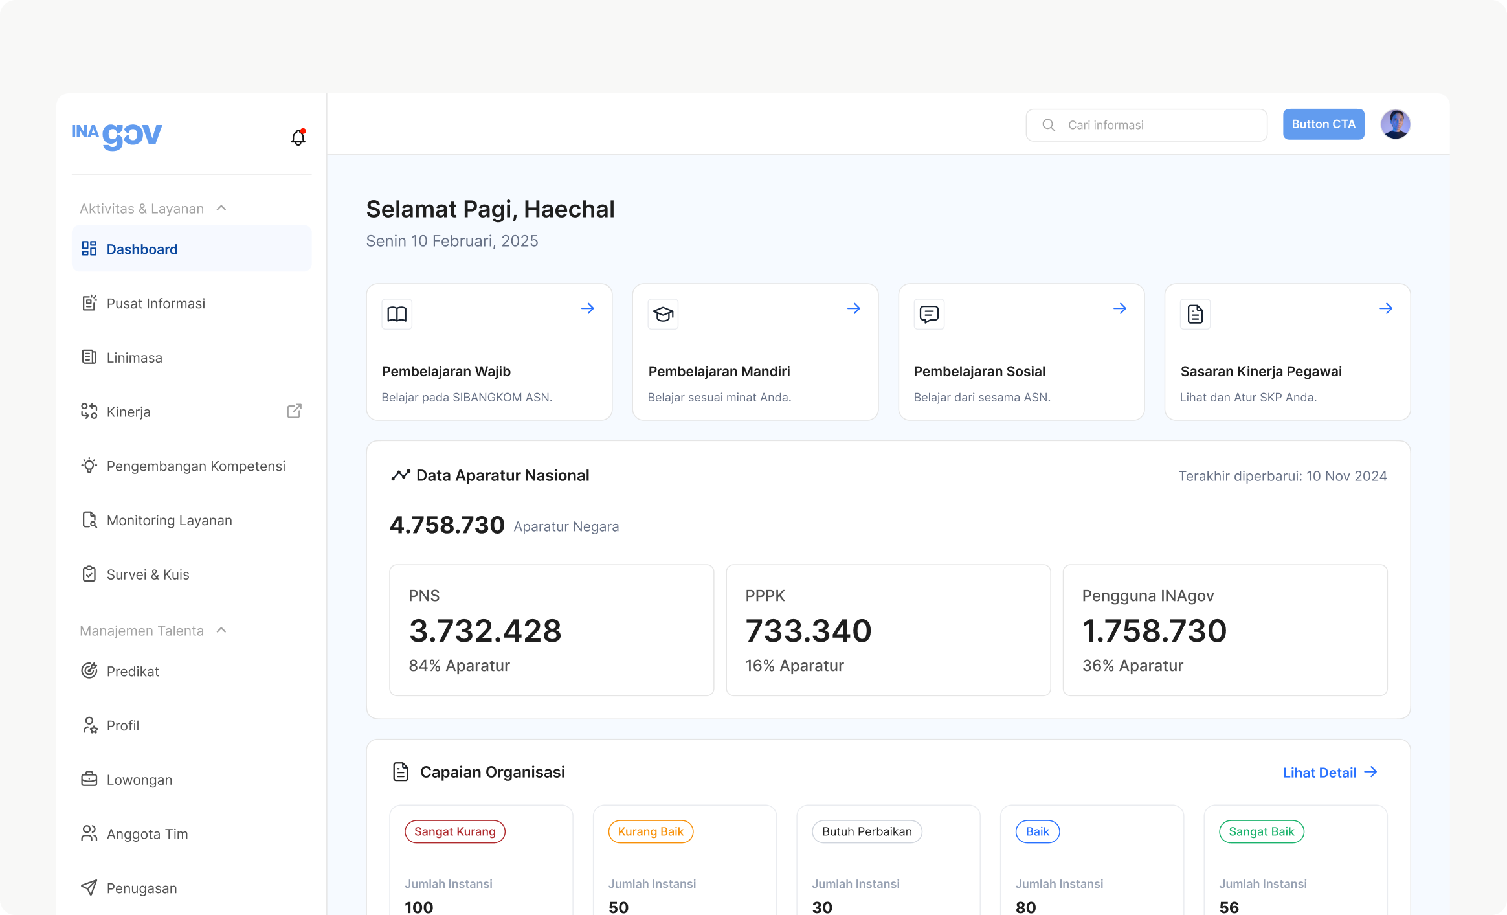The width and height of the screenshot is (1507, 915).
Task: Select the Sangat Baik status badge
Action: 1261,831
